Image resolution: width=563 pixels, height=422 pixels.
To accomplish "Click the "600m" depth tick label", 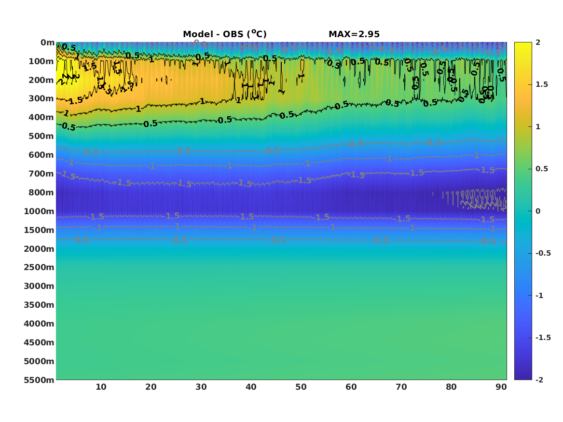I will [41, 155].
